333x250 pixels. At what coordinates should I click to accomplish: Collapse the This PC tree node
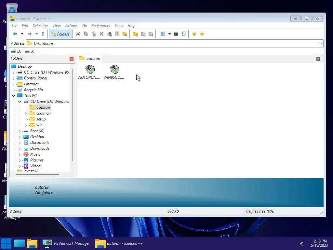(x=14, y=96)
